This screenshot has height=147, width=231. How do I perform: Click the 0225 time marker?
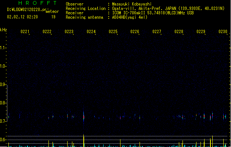point(113,32)
